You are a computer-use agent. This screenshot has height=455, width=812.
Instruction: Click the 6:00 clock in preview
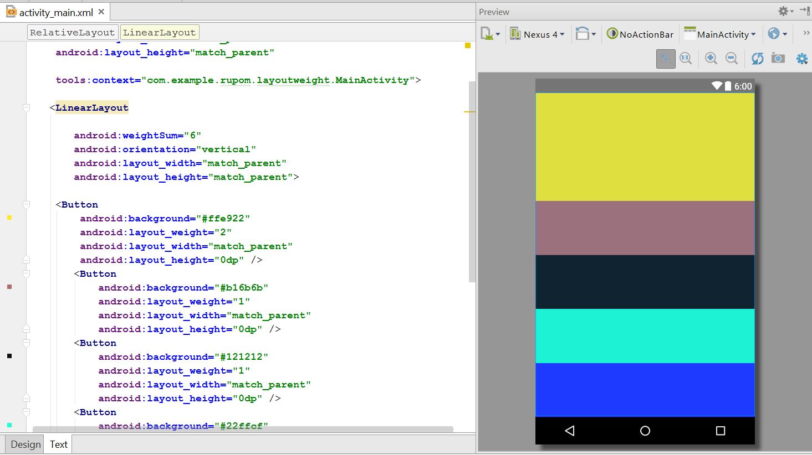[x=743, y=86]
